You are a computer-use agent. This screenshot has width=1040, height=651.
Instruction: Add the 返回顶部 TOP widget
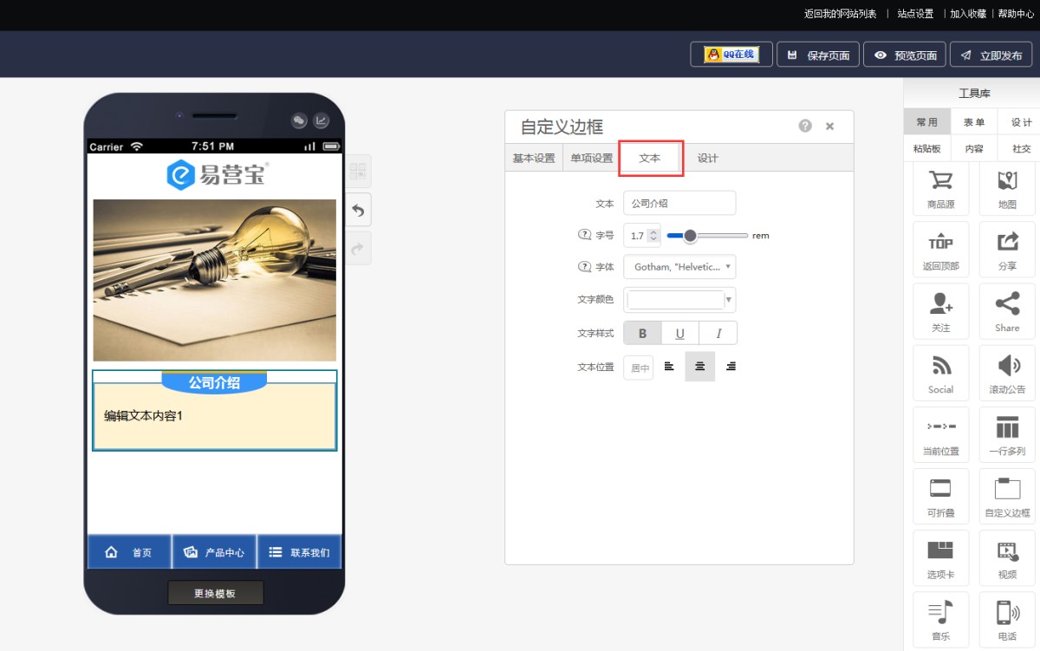940,250
